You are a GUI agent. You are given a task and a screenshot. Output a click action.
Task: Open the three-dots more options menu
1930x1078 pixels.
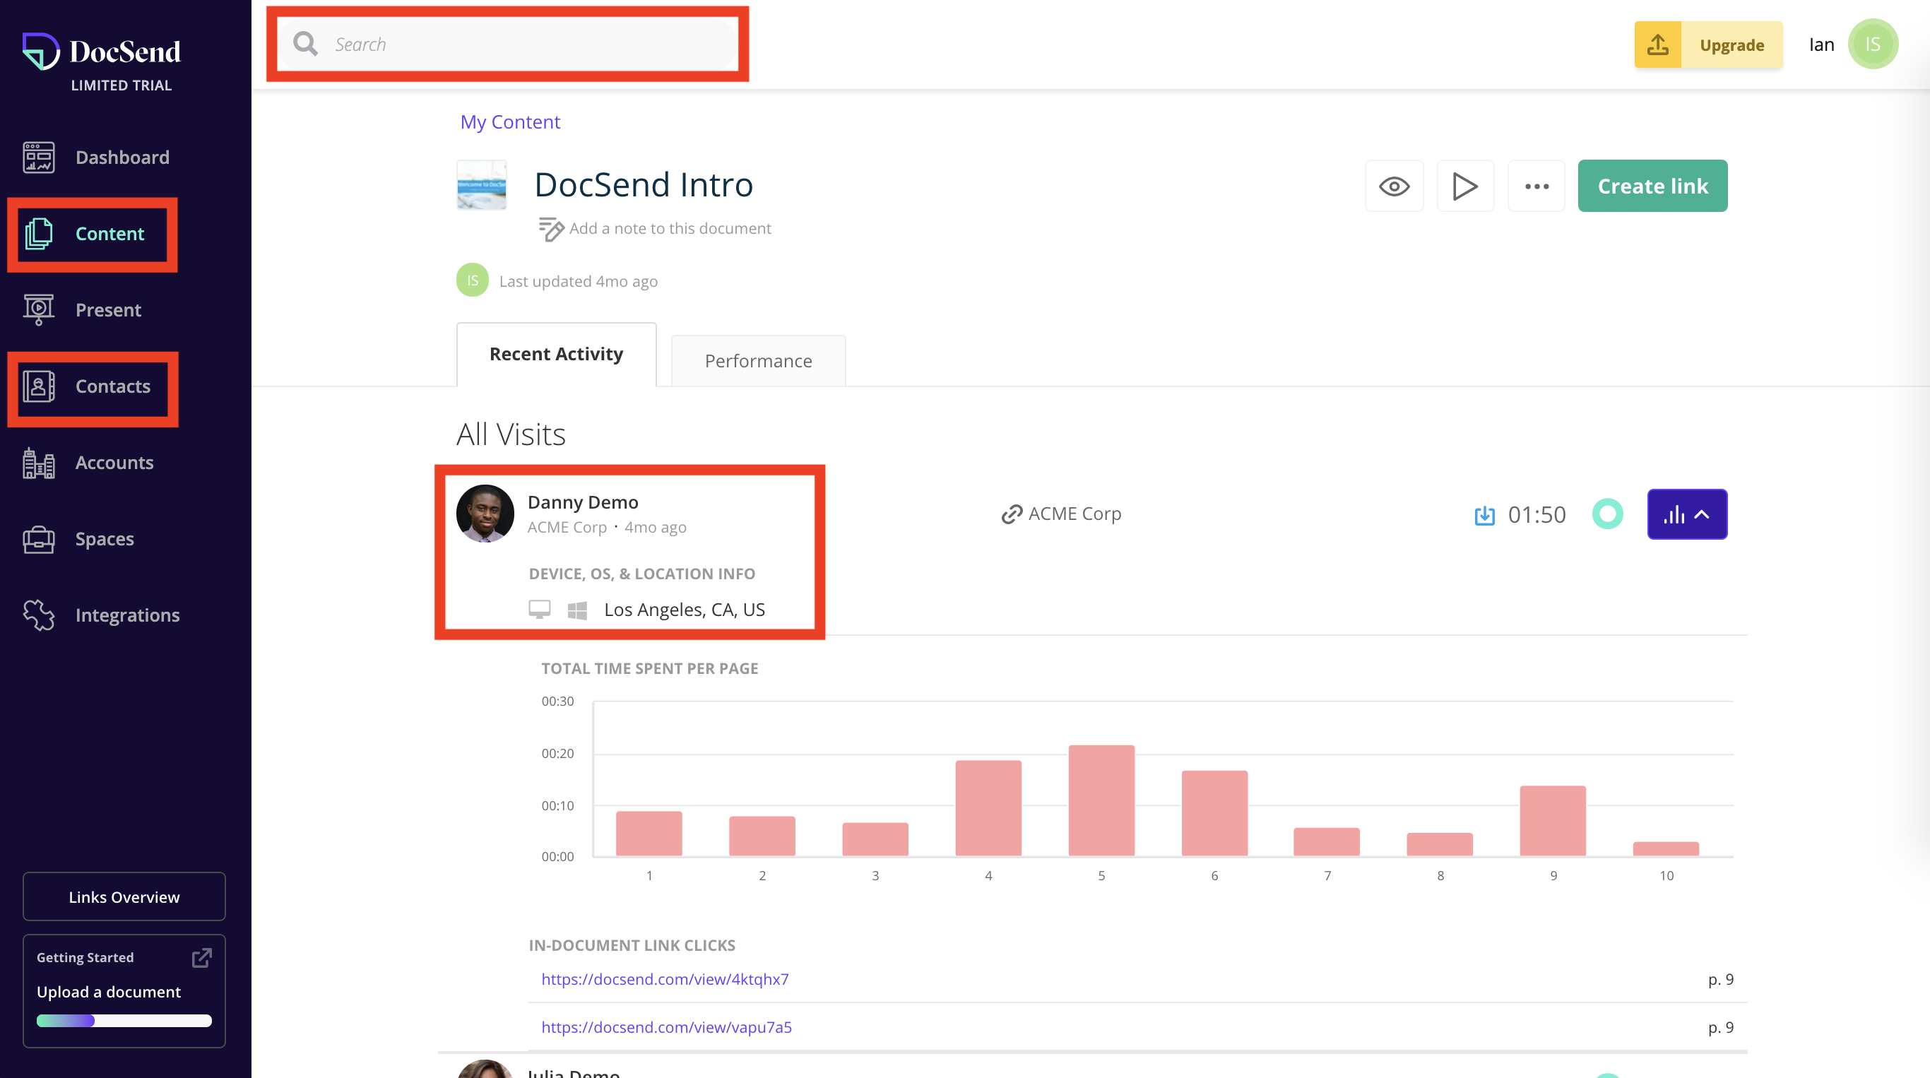(1536, 186)
